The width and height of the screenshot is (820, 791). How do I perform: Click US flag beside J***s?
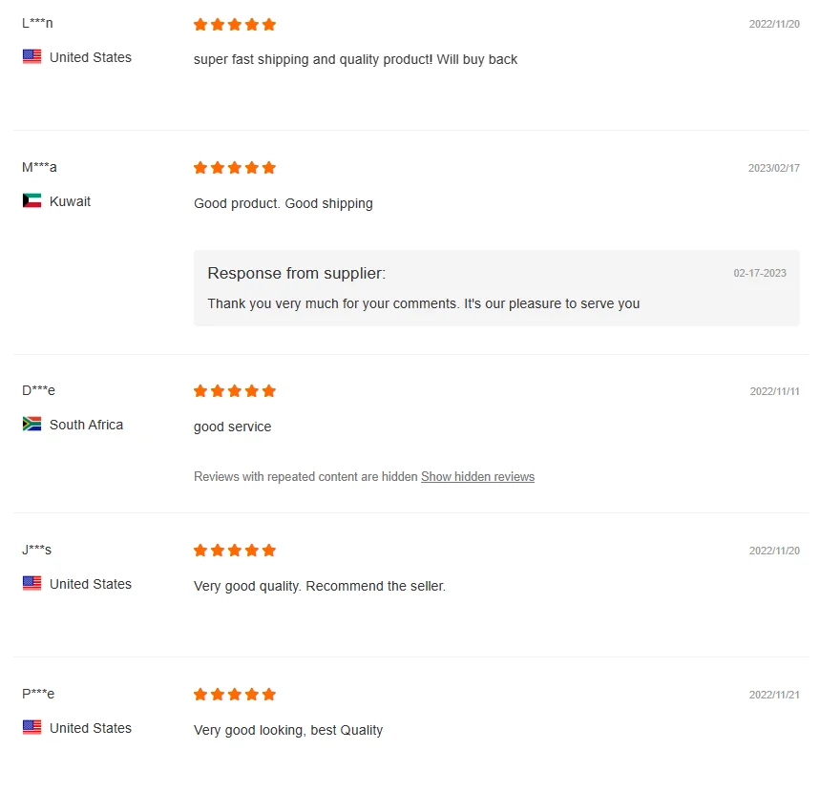(x=32, y=584)
